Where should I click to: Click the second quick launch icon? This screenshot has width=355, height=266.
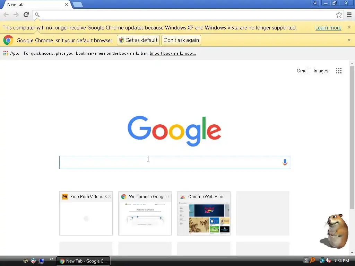(33, 261)
